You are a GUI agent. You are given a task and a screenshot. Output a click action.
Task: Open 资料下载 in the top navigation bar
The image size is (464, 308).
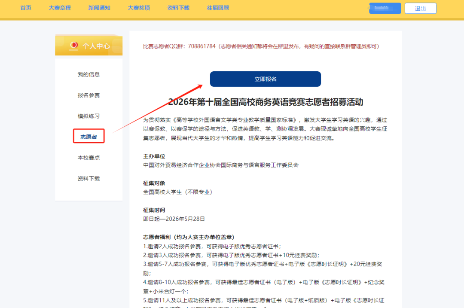coord(178,8)
